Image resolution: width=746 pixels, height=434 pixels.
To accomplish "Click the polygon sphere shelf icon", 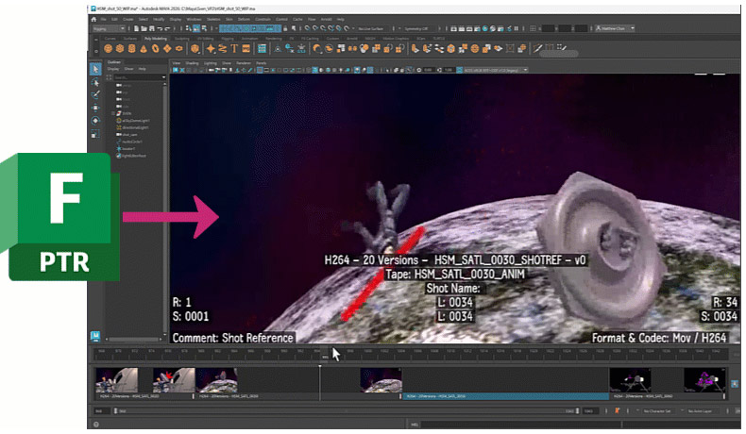I will pos(109,48).
